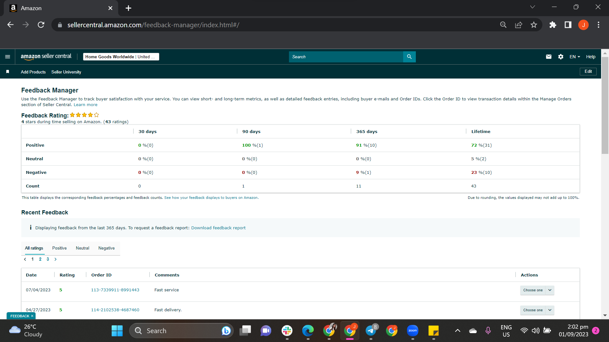Open the Seller Central hamburger menu
Screen dimensions: 609x342
(8, 57)
